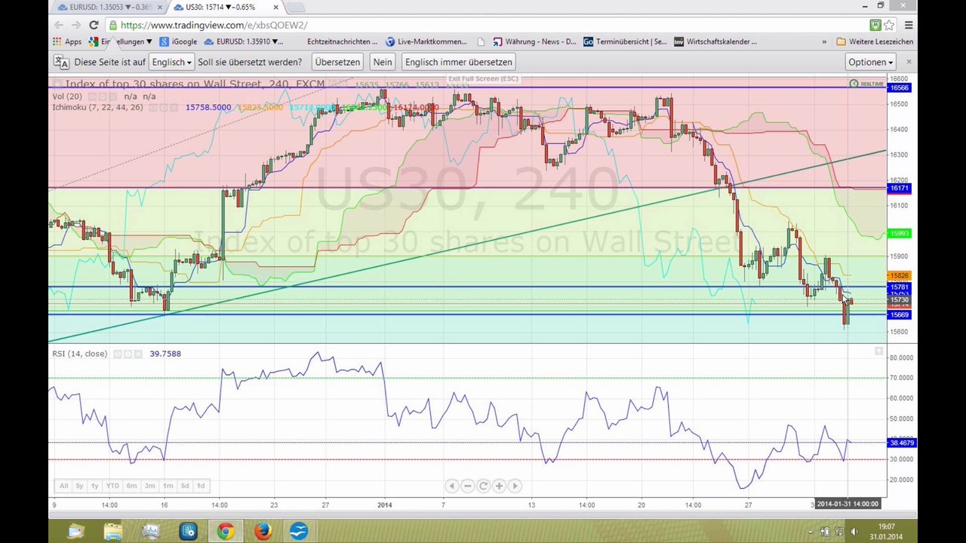Open RSI indicator format settings
The image size is (966, 543).
click(128, 354)
